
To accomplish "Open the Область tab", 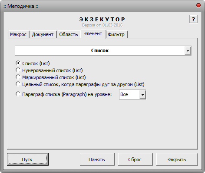I will coord(69,34).
